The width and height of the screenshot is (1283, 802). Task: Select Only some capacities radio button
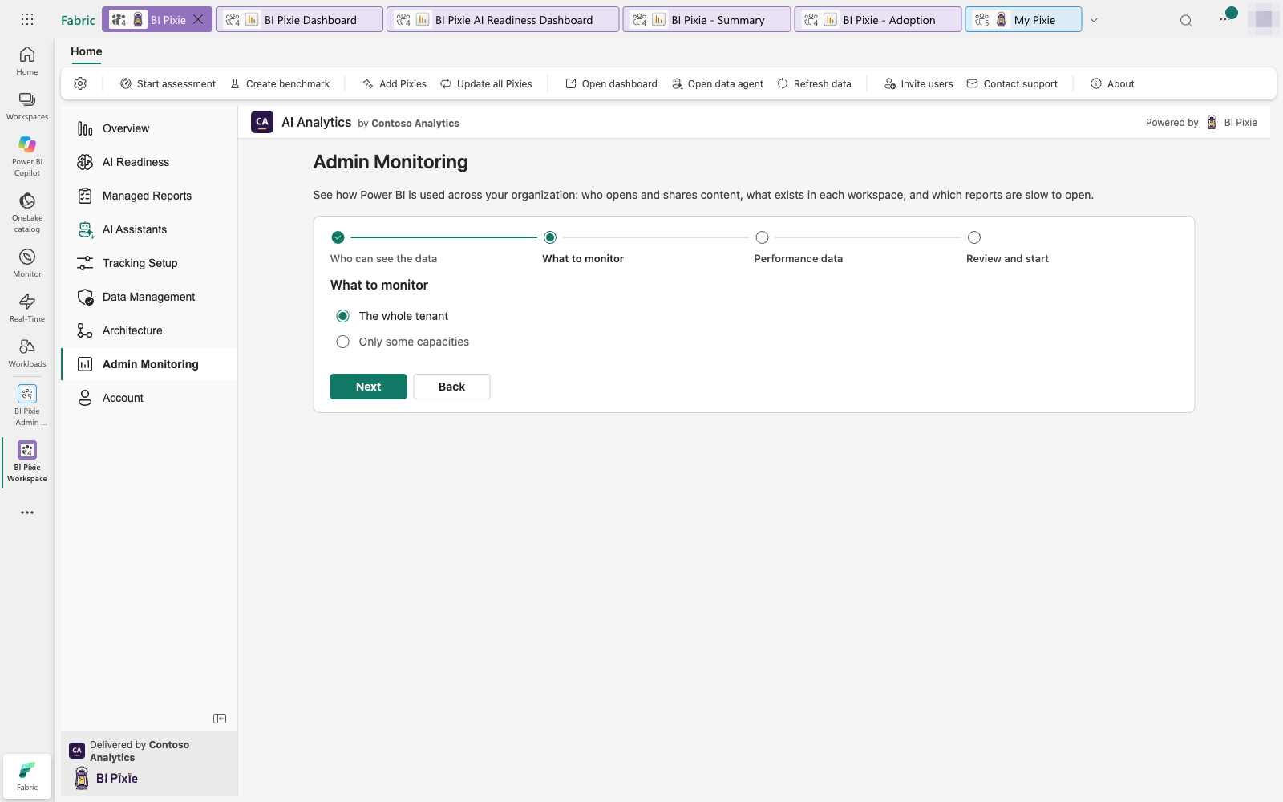tap(343, 342)
